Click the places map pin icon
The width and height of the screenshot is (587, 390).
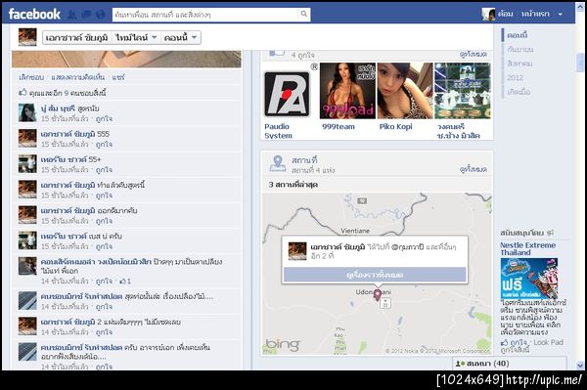(x=278, y=163)
